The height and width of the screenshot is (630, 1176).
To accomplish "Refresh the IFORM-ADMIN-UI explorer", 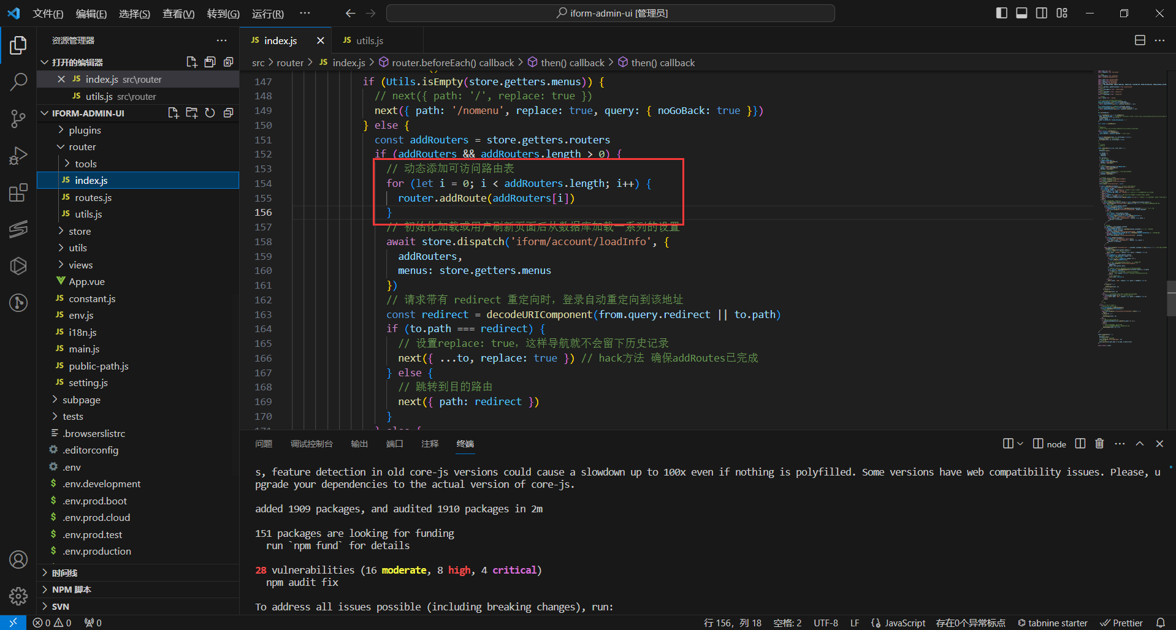I will 210,113.
